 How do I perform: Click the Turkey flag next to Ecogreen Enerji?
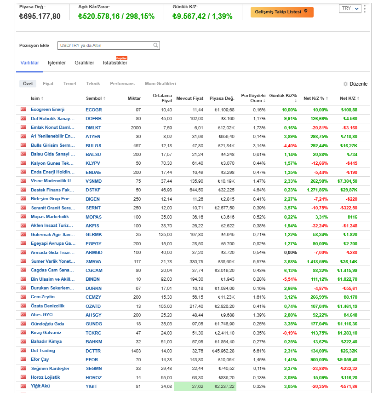pyautogui.click(x=23, y=109)
